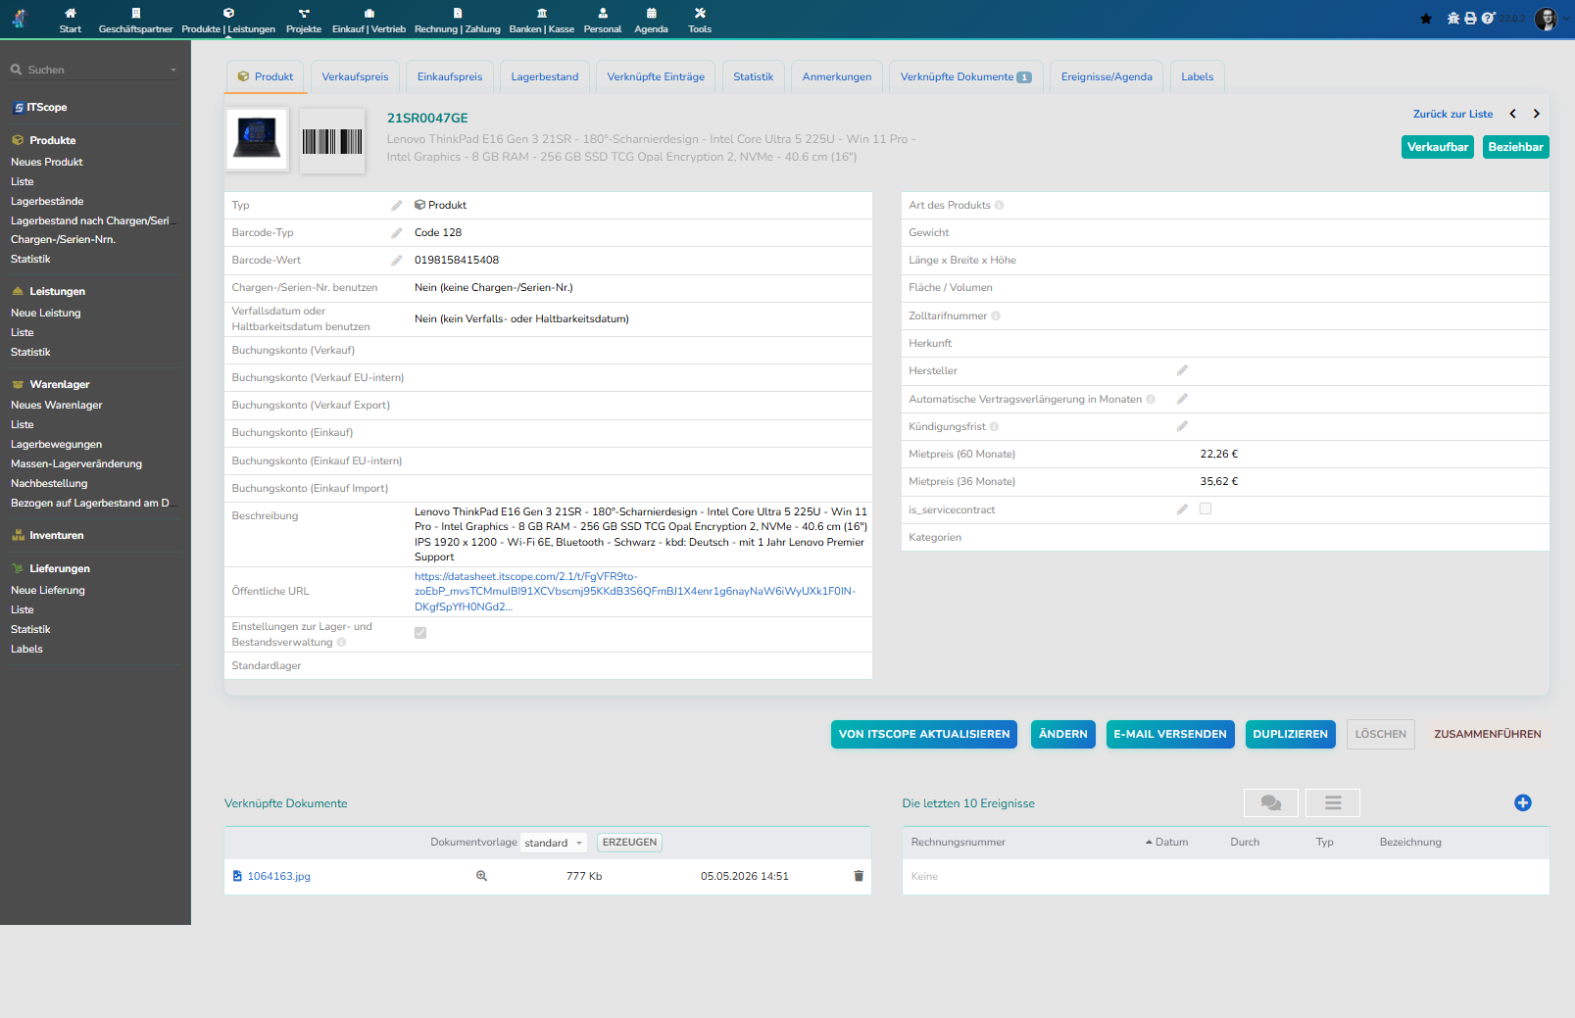Click the list view hamburger button
The width and height of the screenshot is (1575, 1018).
tap(1333, 802)
